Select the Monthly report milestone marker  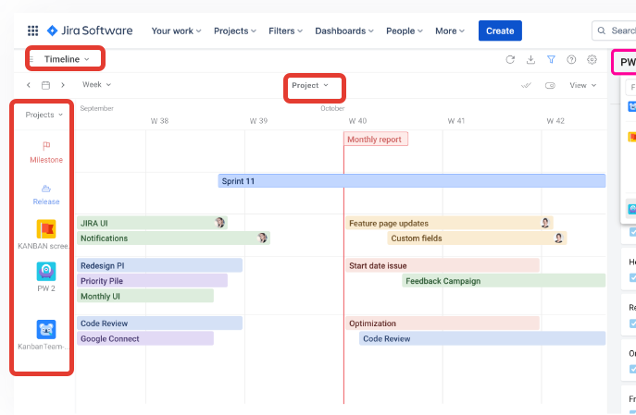(x=376, y=140)
